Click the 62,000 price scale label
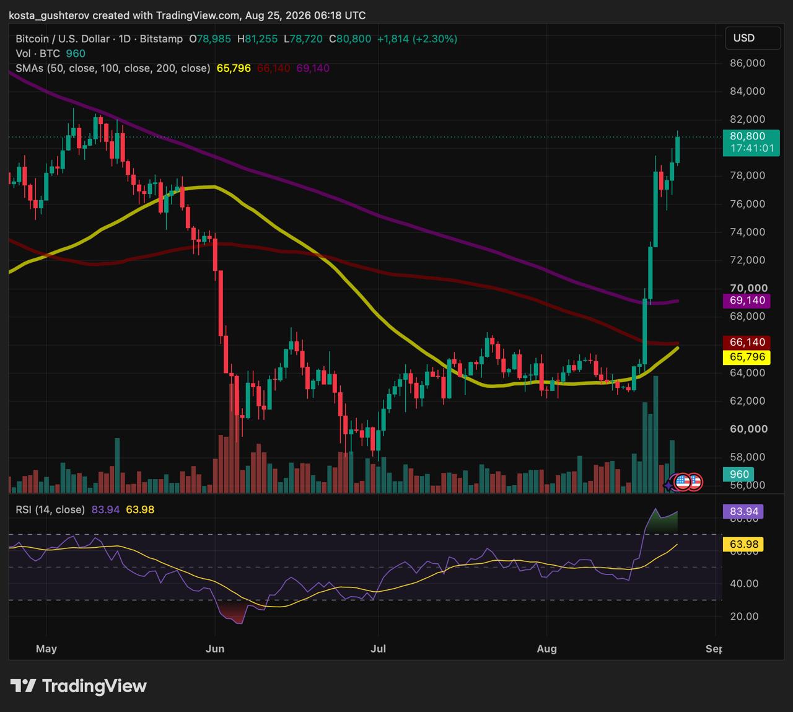The width and height of the screenshot is (793, 712). coord(748,401)
